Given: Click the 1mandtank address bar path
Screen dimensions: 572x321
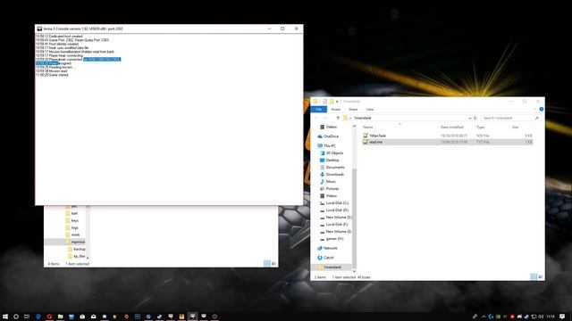Looking at the screenshot, I should point(363,118).
